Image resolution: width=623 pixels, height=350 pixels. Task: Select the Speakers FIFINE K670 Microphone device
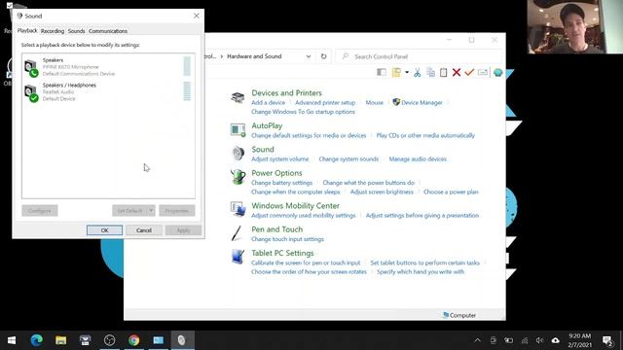[108, 67]
